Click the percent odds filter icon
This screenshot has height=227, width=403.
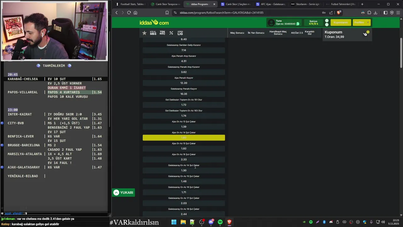(x=171, y=33)
